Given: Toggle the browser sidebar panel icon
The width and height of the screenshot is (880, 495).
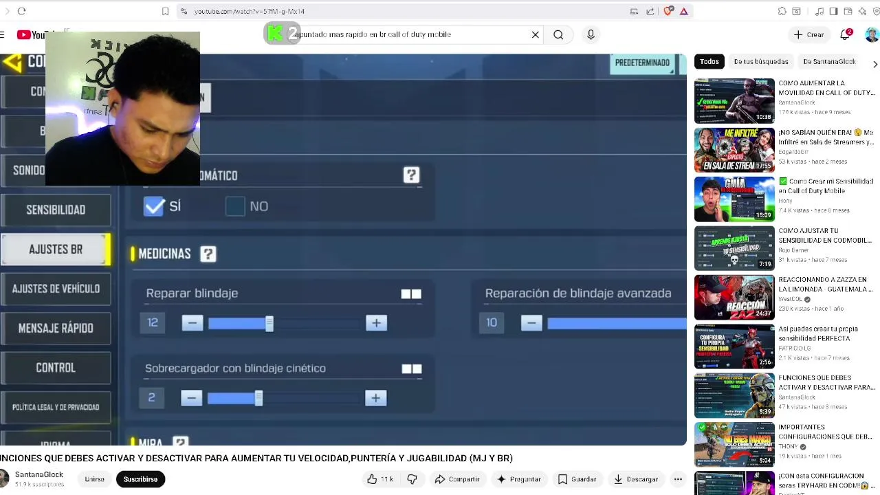Looking at the screenshot, I should tap(833, 11).
